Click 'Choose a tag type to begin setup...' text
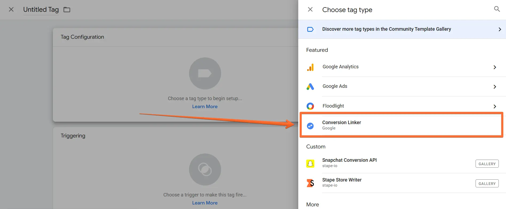 coord(205,98)
